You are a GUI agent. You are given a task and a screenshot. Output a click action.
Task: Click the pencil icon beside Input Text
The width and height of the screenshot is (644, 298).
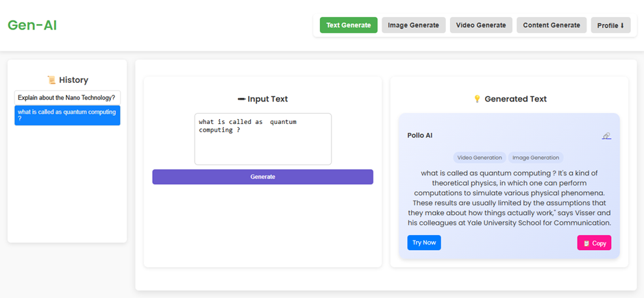pos(241,99)
